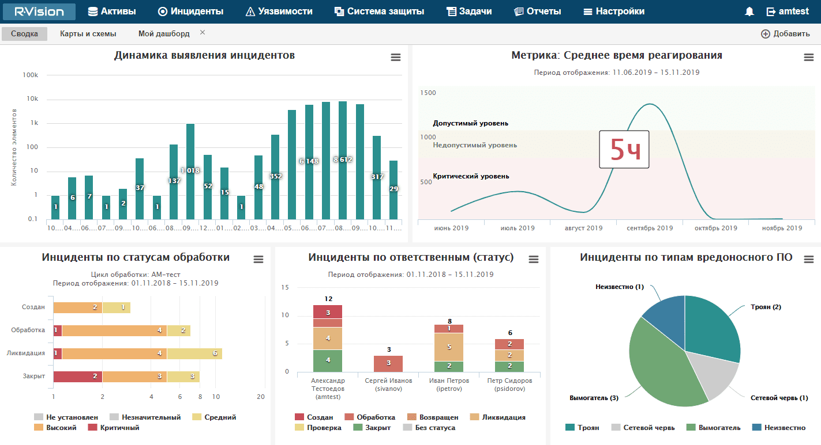Screen dimensions: 821x445
Task: Open the Активы database icon menu
Action: (92, 12)
